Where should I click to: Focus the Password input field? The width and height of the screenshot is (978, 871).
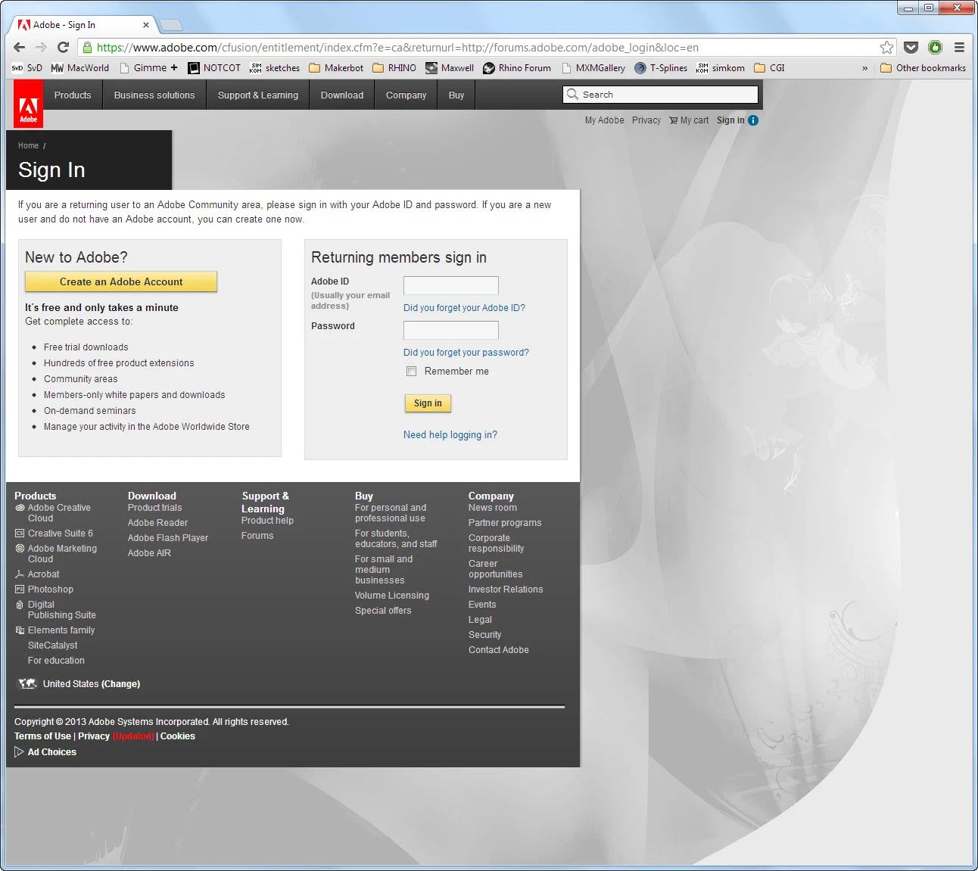click(451, 330)
